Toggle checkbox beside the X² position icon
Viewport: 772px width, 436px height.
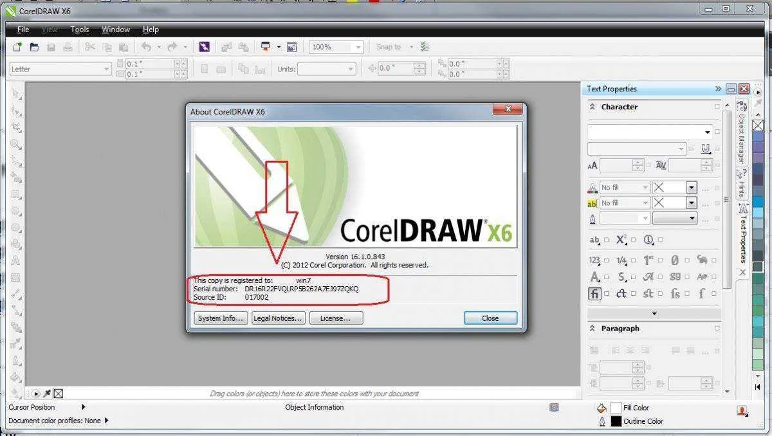tap(633, 240)
